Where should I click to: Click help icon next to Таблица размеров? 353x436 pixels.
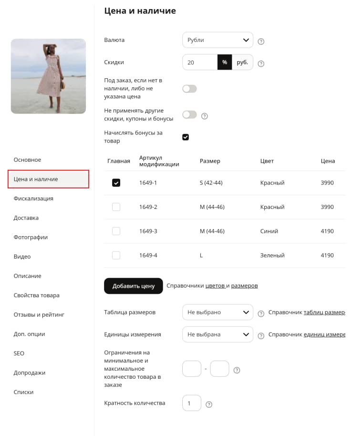point(260,314)
